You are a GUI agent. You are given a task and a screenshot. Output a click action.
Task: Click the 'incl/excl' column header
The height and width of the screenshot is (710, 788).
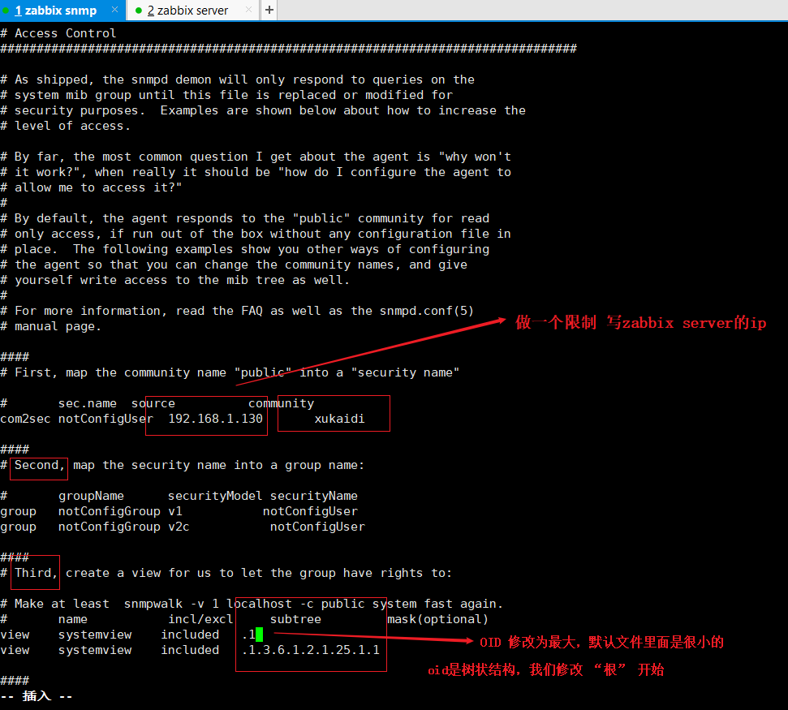pyautogui.click(x=200, y=619)
